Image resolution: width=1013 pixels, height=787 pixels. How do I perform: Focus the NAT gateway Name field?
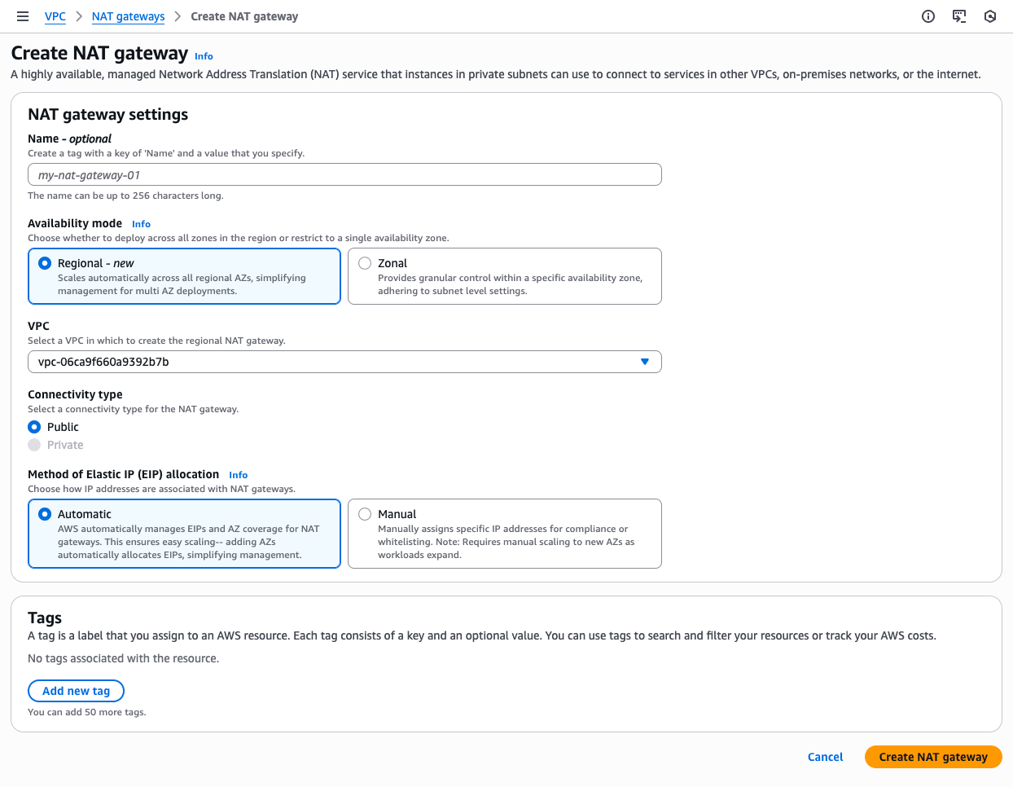click(x=344, y=175)
